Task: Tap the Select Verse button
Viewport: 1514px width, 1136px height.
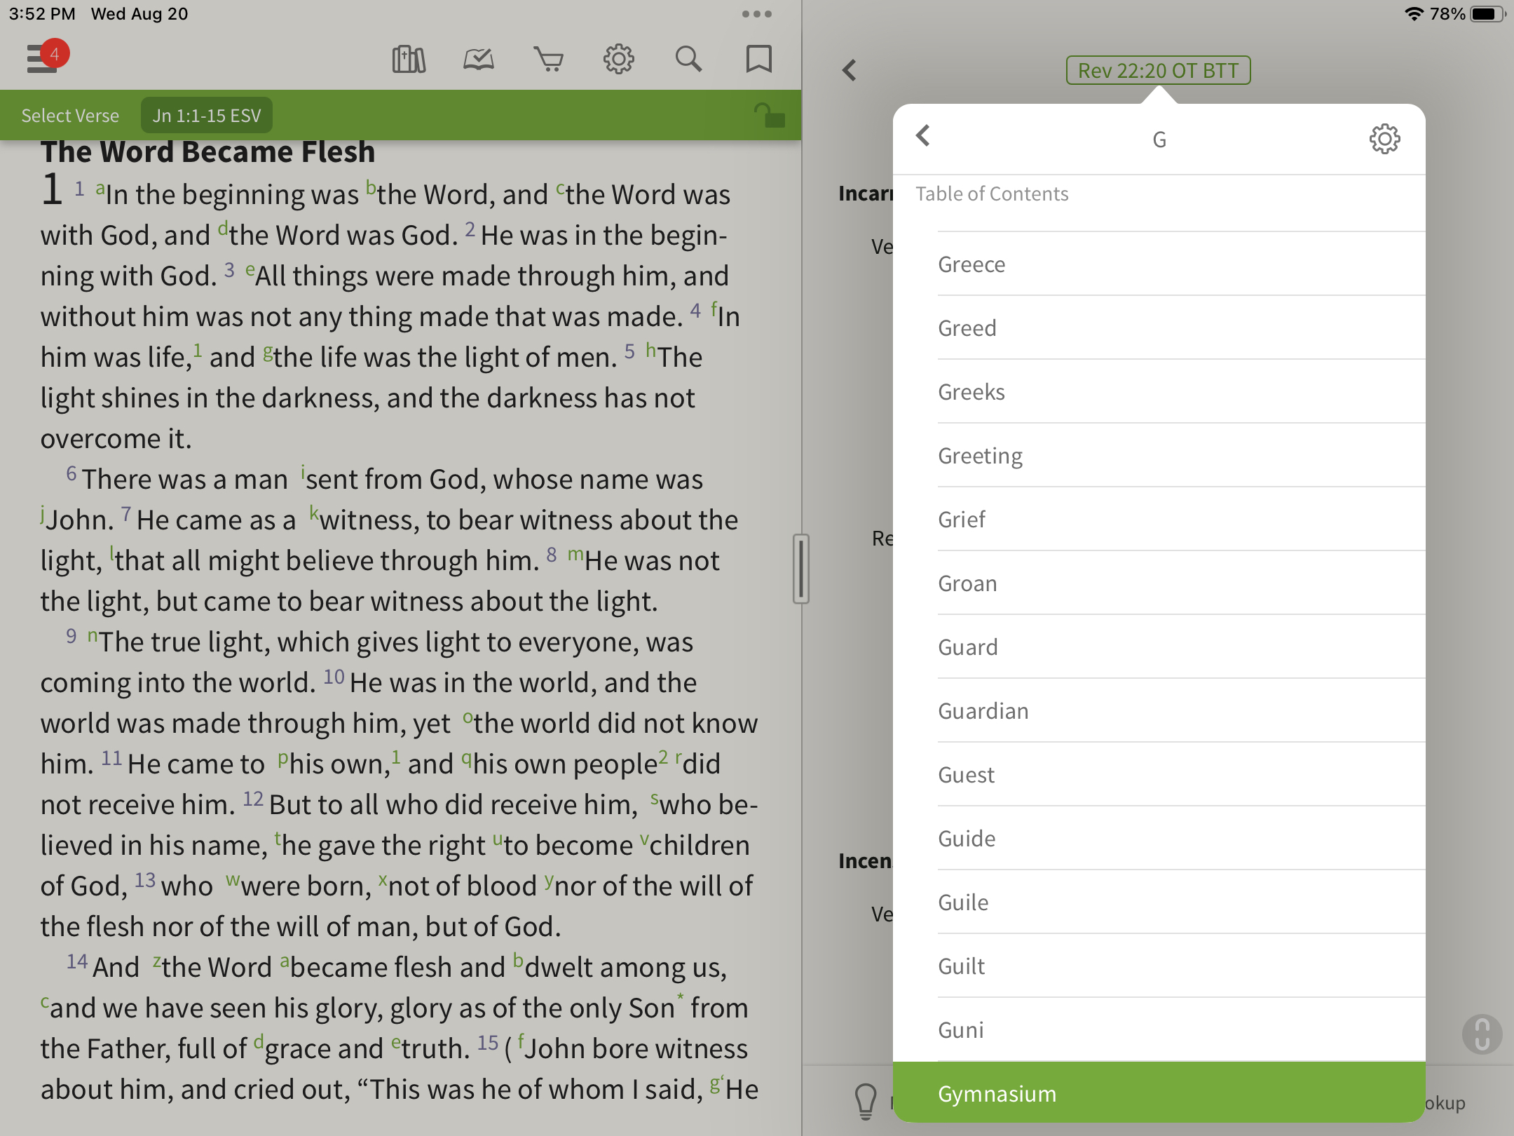Action: (70, 116)
